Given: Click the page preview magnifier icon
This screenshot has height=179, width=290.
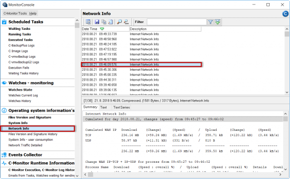Looking at the screenshot, I should coord(111,22).
